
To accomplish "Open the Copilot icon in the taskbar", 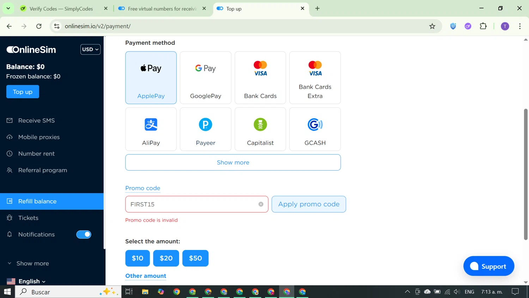I will pyautogui.click(x=161, y=292).
